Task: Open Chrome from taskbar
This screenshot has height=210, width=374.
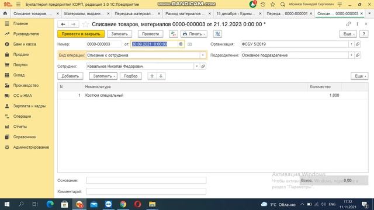Action: tap(123, 204)
